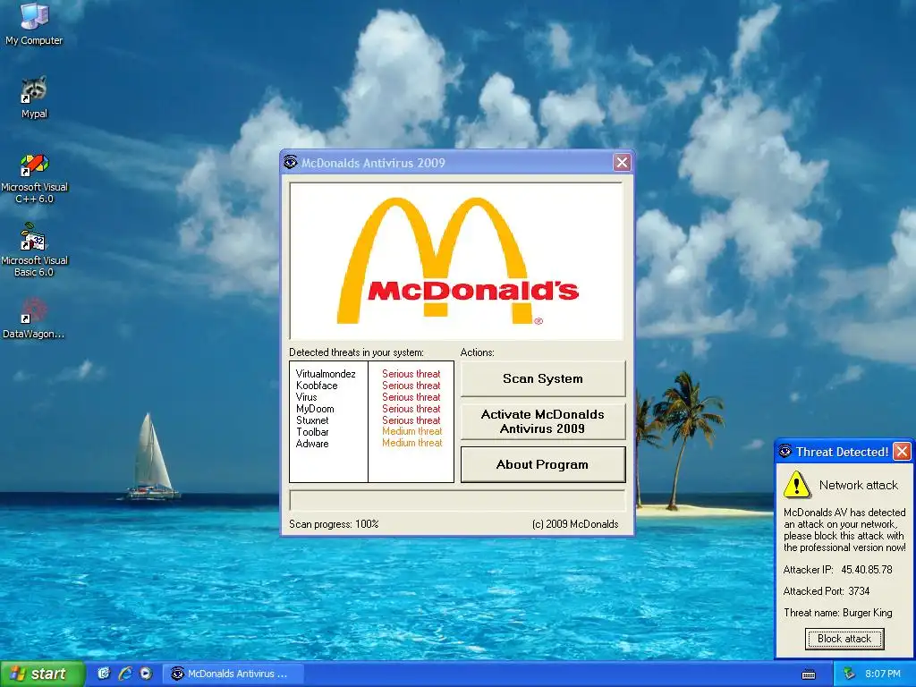Select Stuxnet in threat list

pos(312,420)
